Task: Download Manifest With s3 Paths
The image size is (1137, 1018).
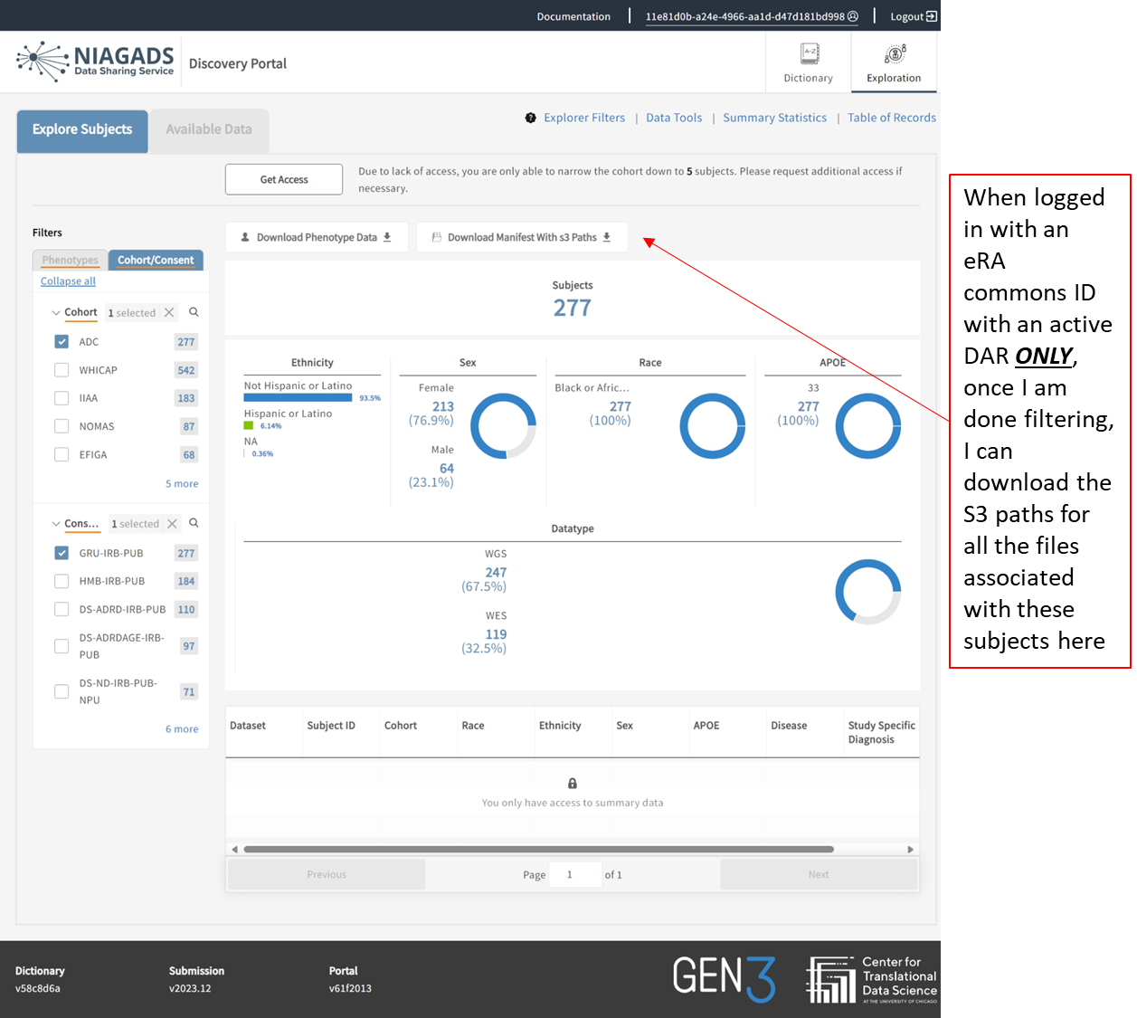Action: (522, 237)
